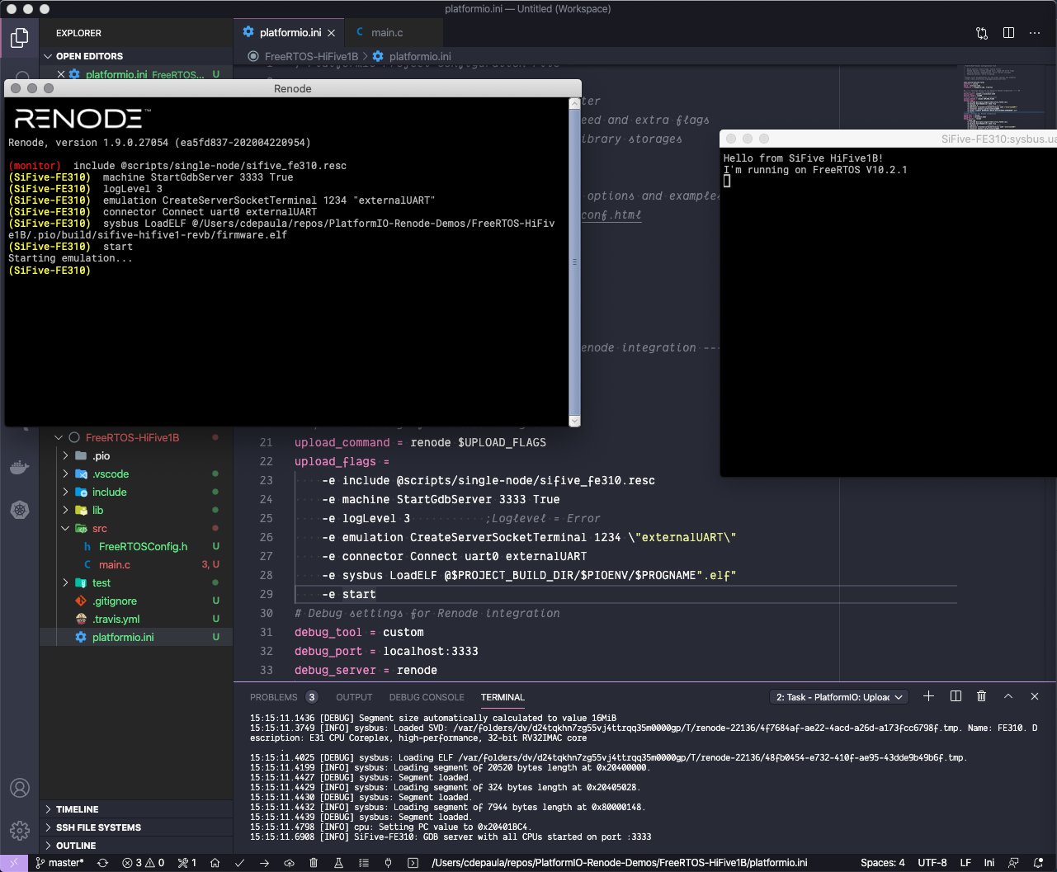Change indentation via Spaces: 4

coord(883,863)
